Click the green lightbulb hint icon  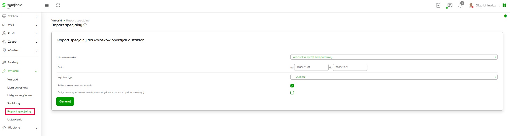tap(505, 16)
